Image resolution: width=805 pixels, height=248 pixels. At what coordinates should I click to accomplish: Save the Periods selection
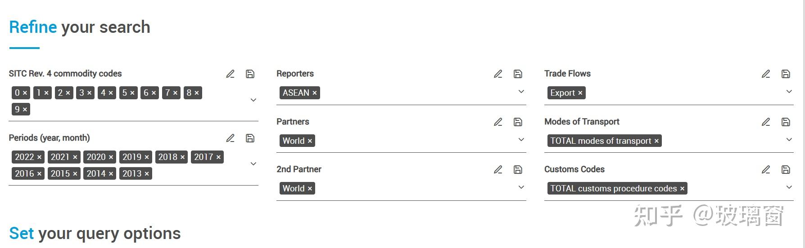[x=250, y=138]
